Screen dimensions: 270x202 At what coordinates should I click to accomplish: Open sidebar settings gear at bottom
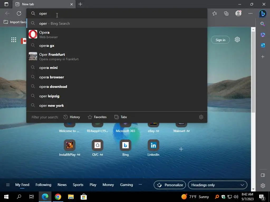coord(263,186)
